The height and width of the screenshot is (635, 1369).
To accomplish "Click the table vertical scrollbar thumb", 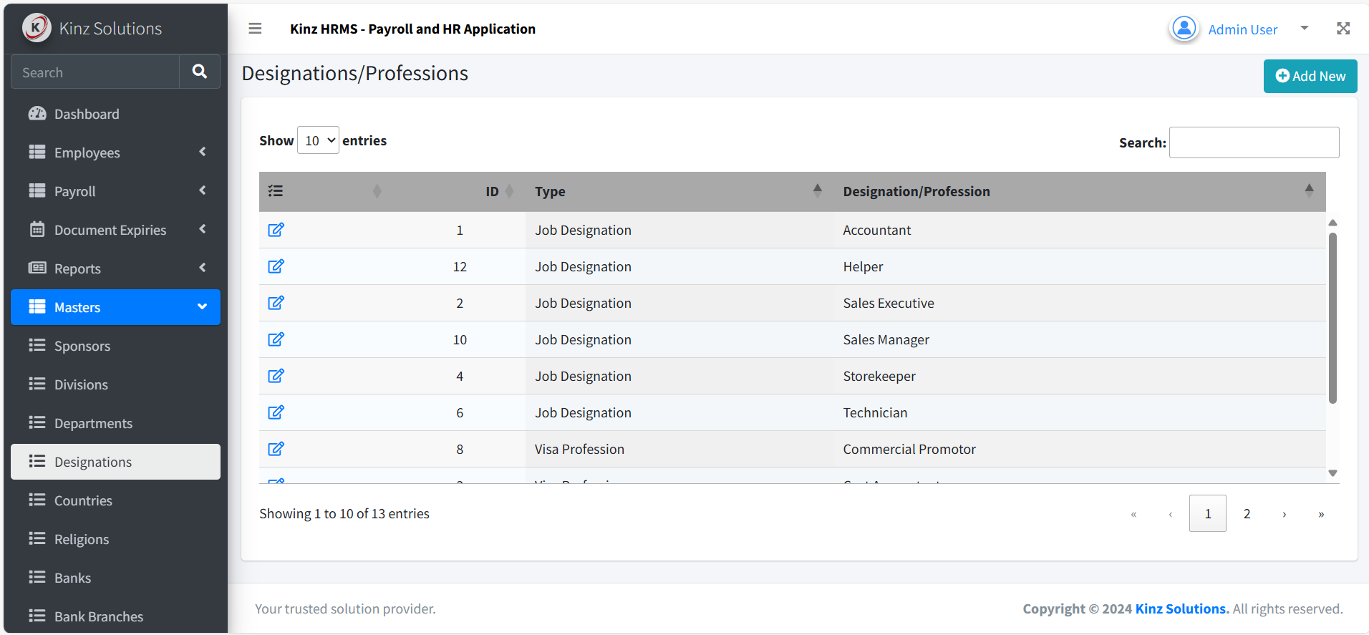I will 1332,318.
